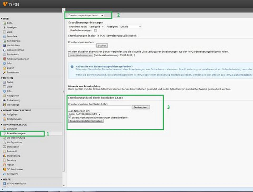This screenshot has height=192, width=253.
Task: Expand the Anzeigen Details dropdown
Action: [x=130, y=27]
